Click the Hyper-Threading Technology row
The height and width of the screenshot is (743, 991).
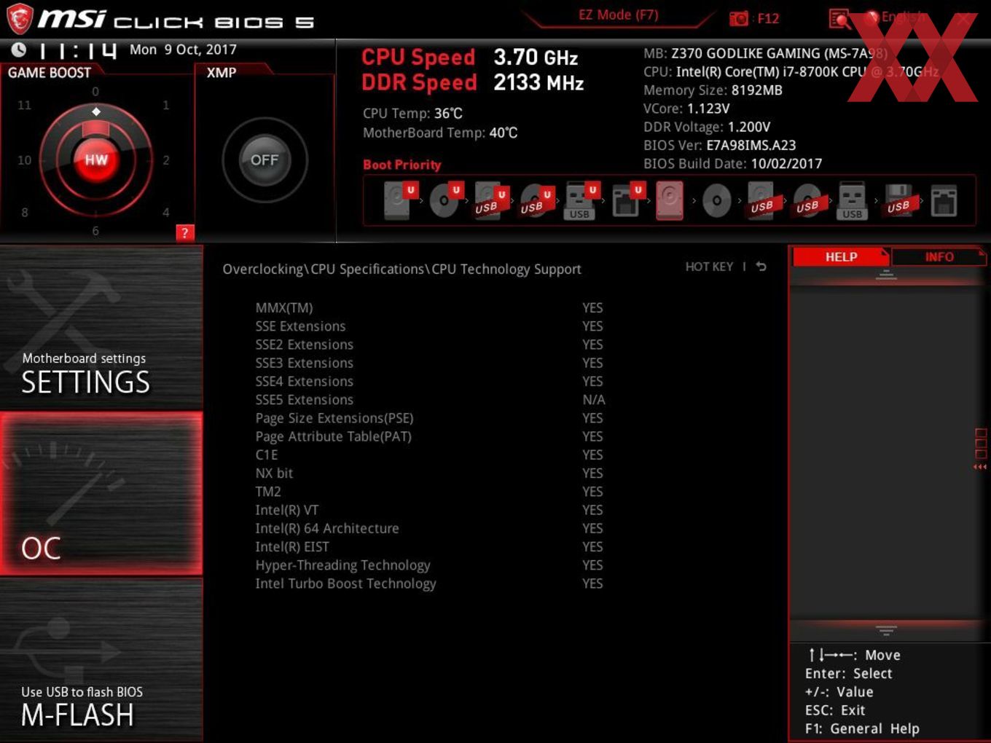(430, 565)
